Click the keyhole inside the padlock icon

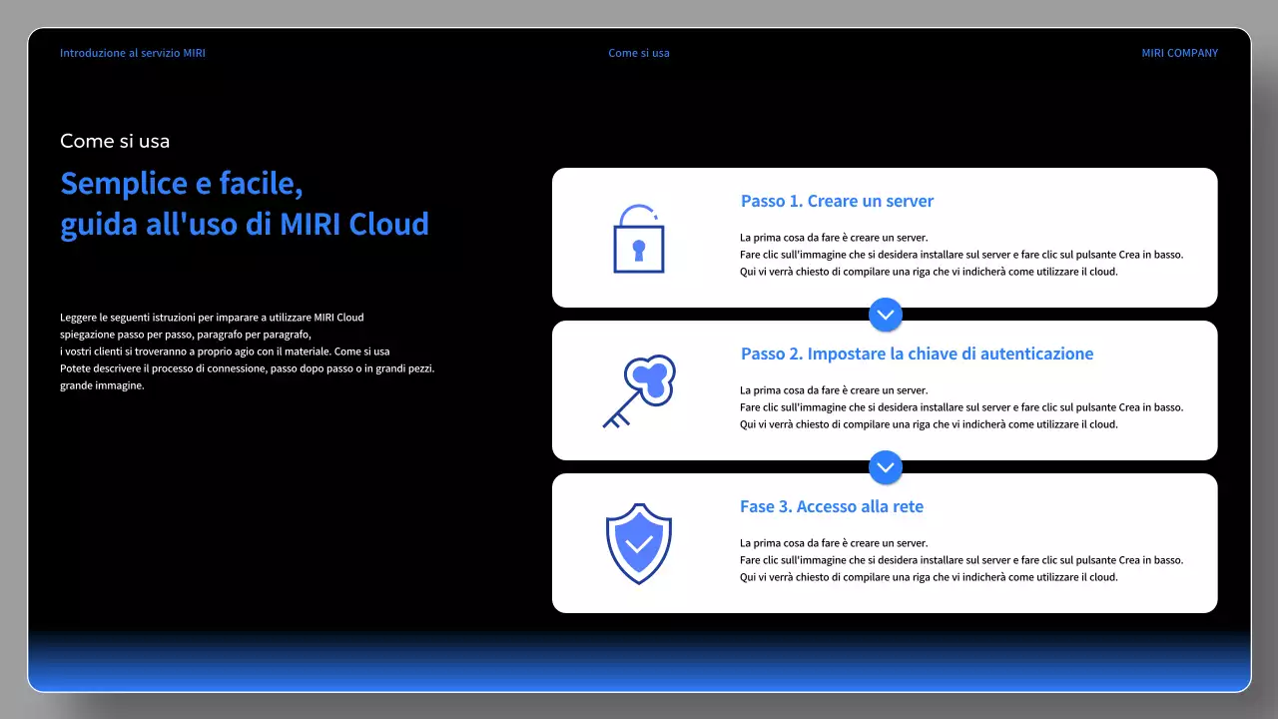coord(639,248)
